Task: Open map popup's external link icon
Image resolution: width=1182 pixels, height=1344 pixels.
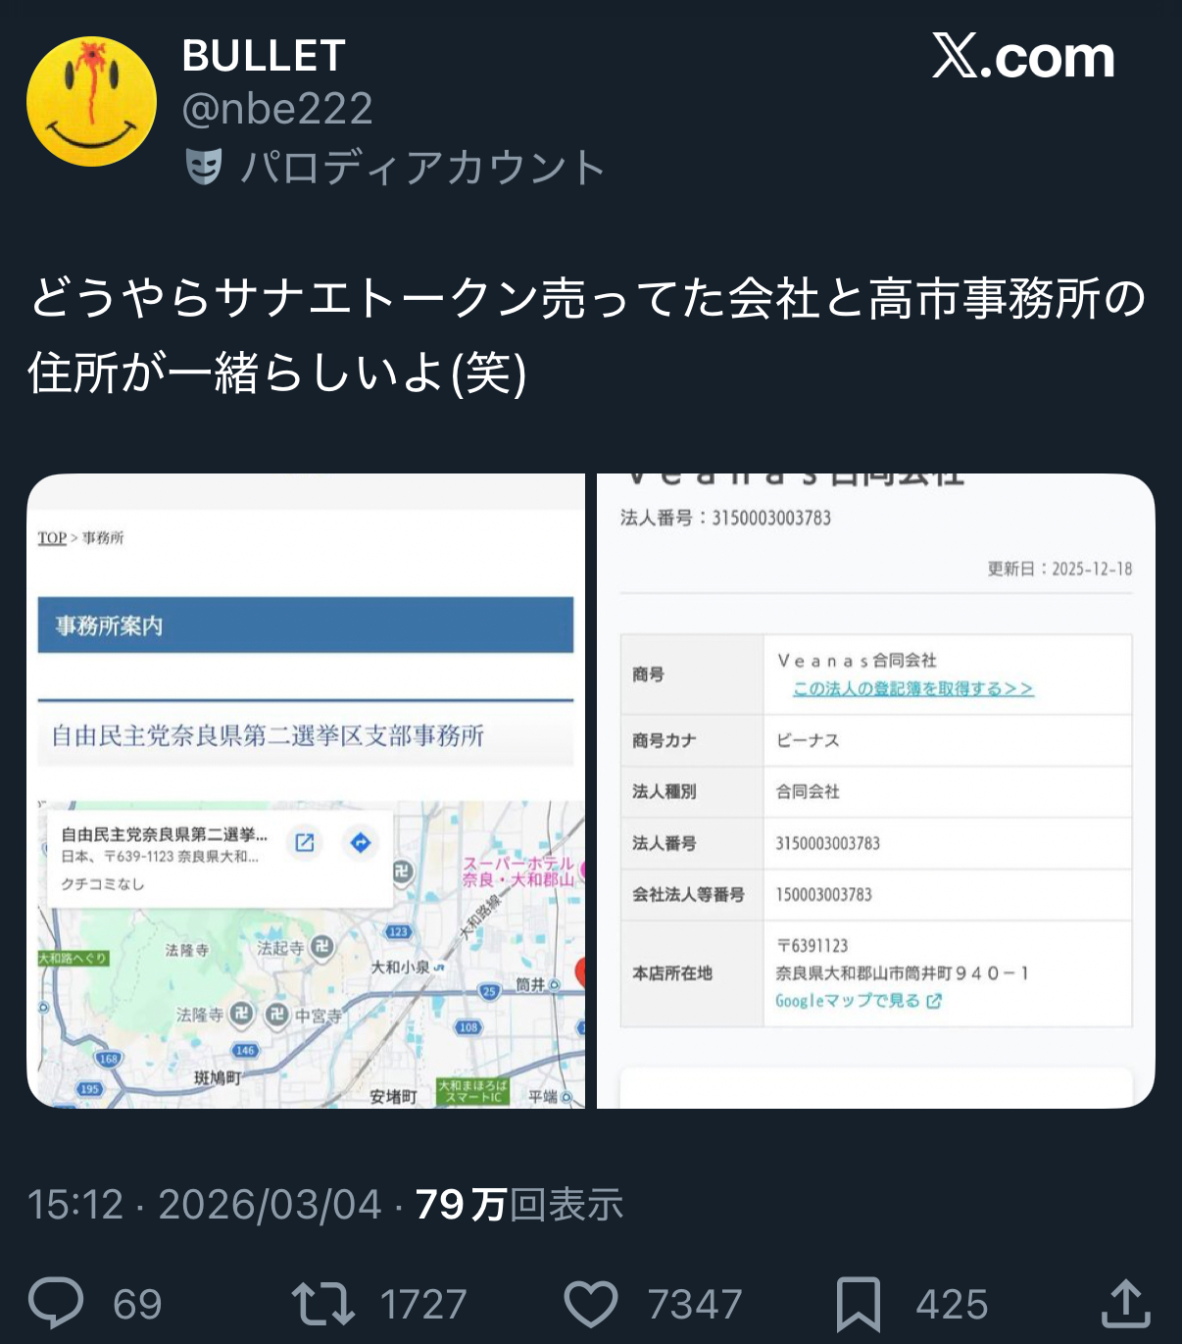Action: click(x=305, y=843)
